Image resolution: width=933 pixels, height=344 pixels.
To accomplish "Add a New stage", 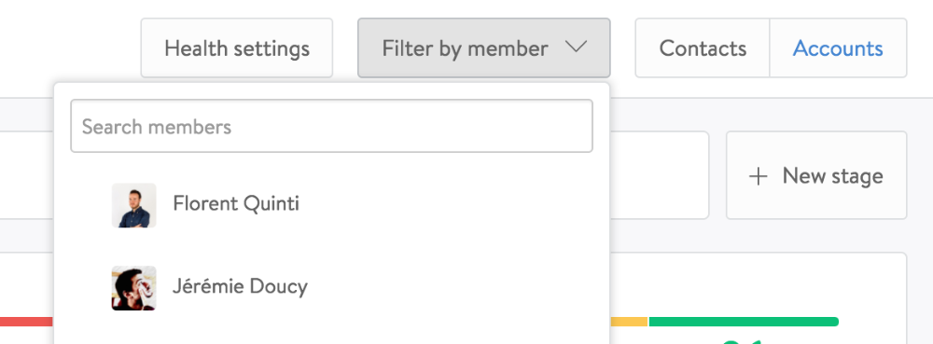I will [816, 175].
